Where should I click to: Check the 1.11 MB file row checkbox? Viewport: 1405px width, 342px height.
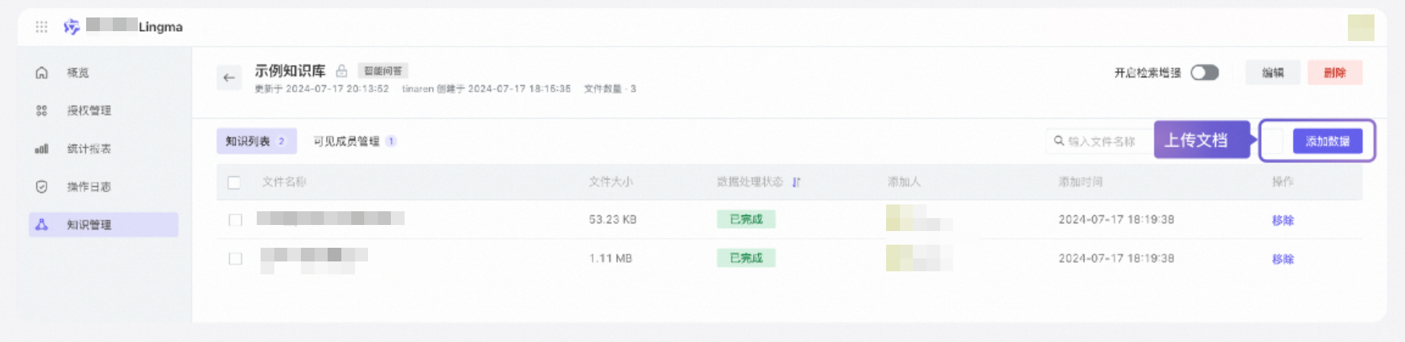click(x=235, y=258)
